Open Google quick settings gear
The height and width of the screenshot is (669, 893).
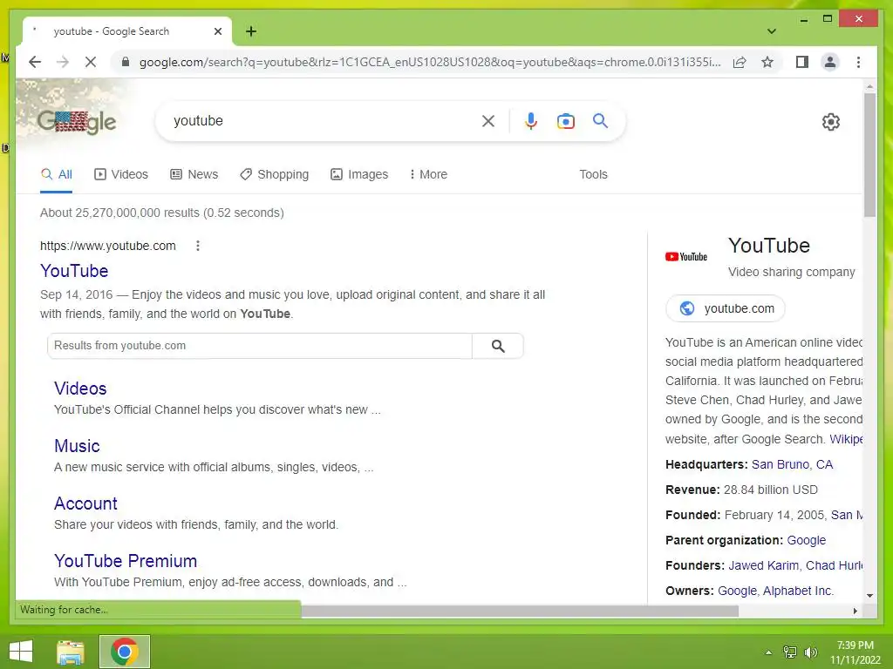coord(831,122)
